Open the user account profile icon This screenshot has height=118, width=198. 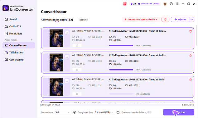(165, 4)
